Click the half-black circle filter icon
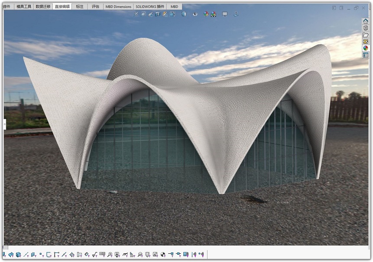The width and height of the screenshot is (373, 262). click(163, 255)
